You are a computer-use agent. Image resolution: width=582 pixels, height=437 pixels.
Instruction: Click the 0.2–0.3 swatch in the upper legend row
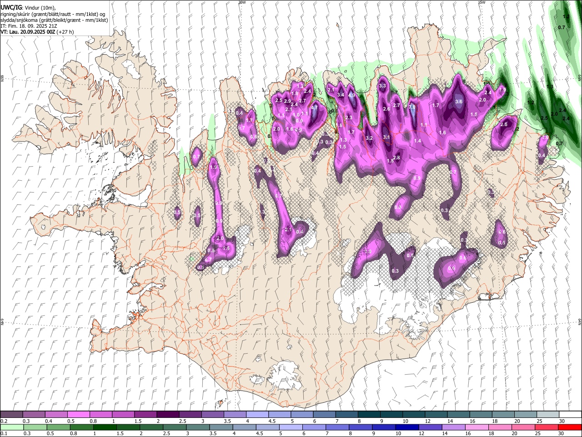pos(11,415)
